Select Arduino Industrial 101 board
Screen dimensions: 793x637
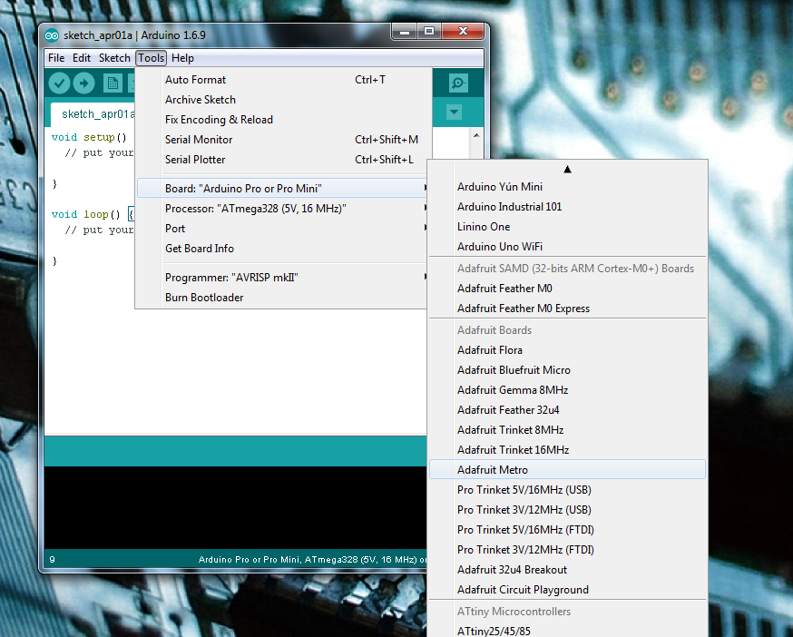tap(567, 206)
